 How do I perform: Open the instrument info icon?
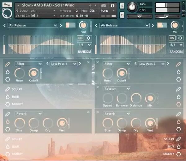[112, 6]
